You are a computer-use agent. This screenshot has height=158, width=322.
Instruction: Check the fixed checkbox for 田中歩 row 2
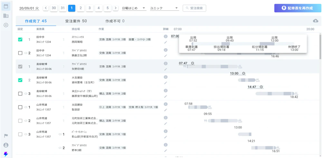click(x=20, y=53)
